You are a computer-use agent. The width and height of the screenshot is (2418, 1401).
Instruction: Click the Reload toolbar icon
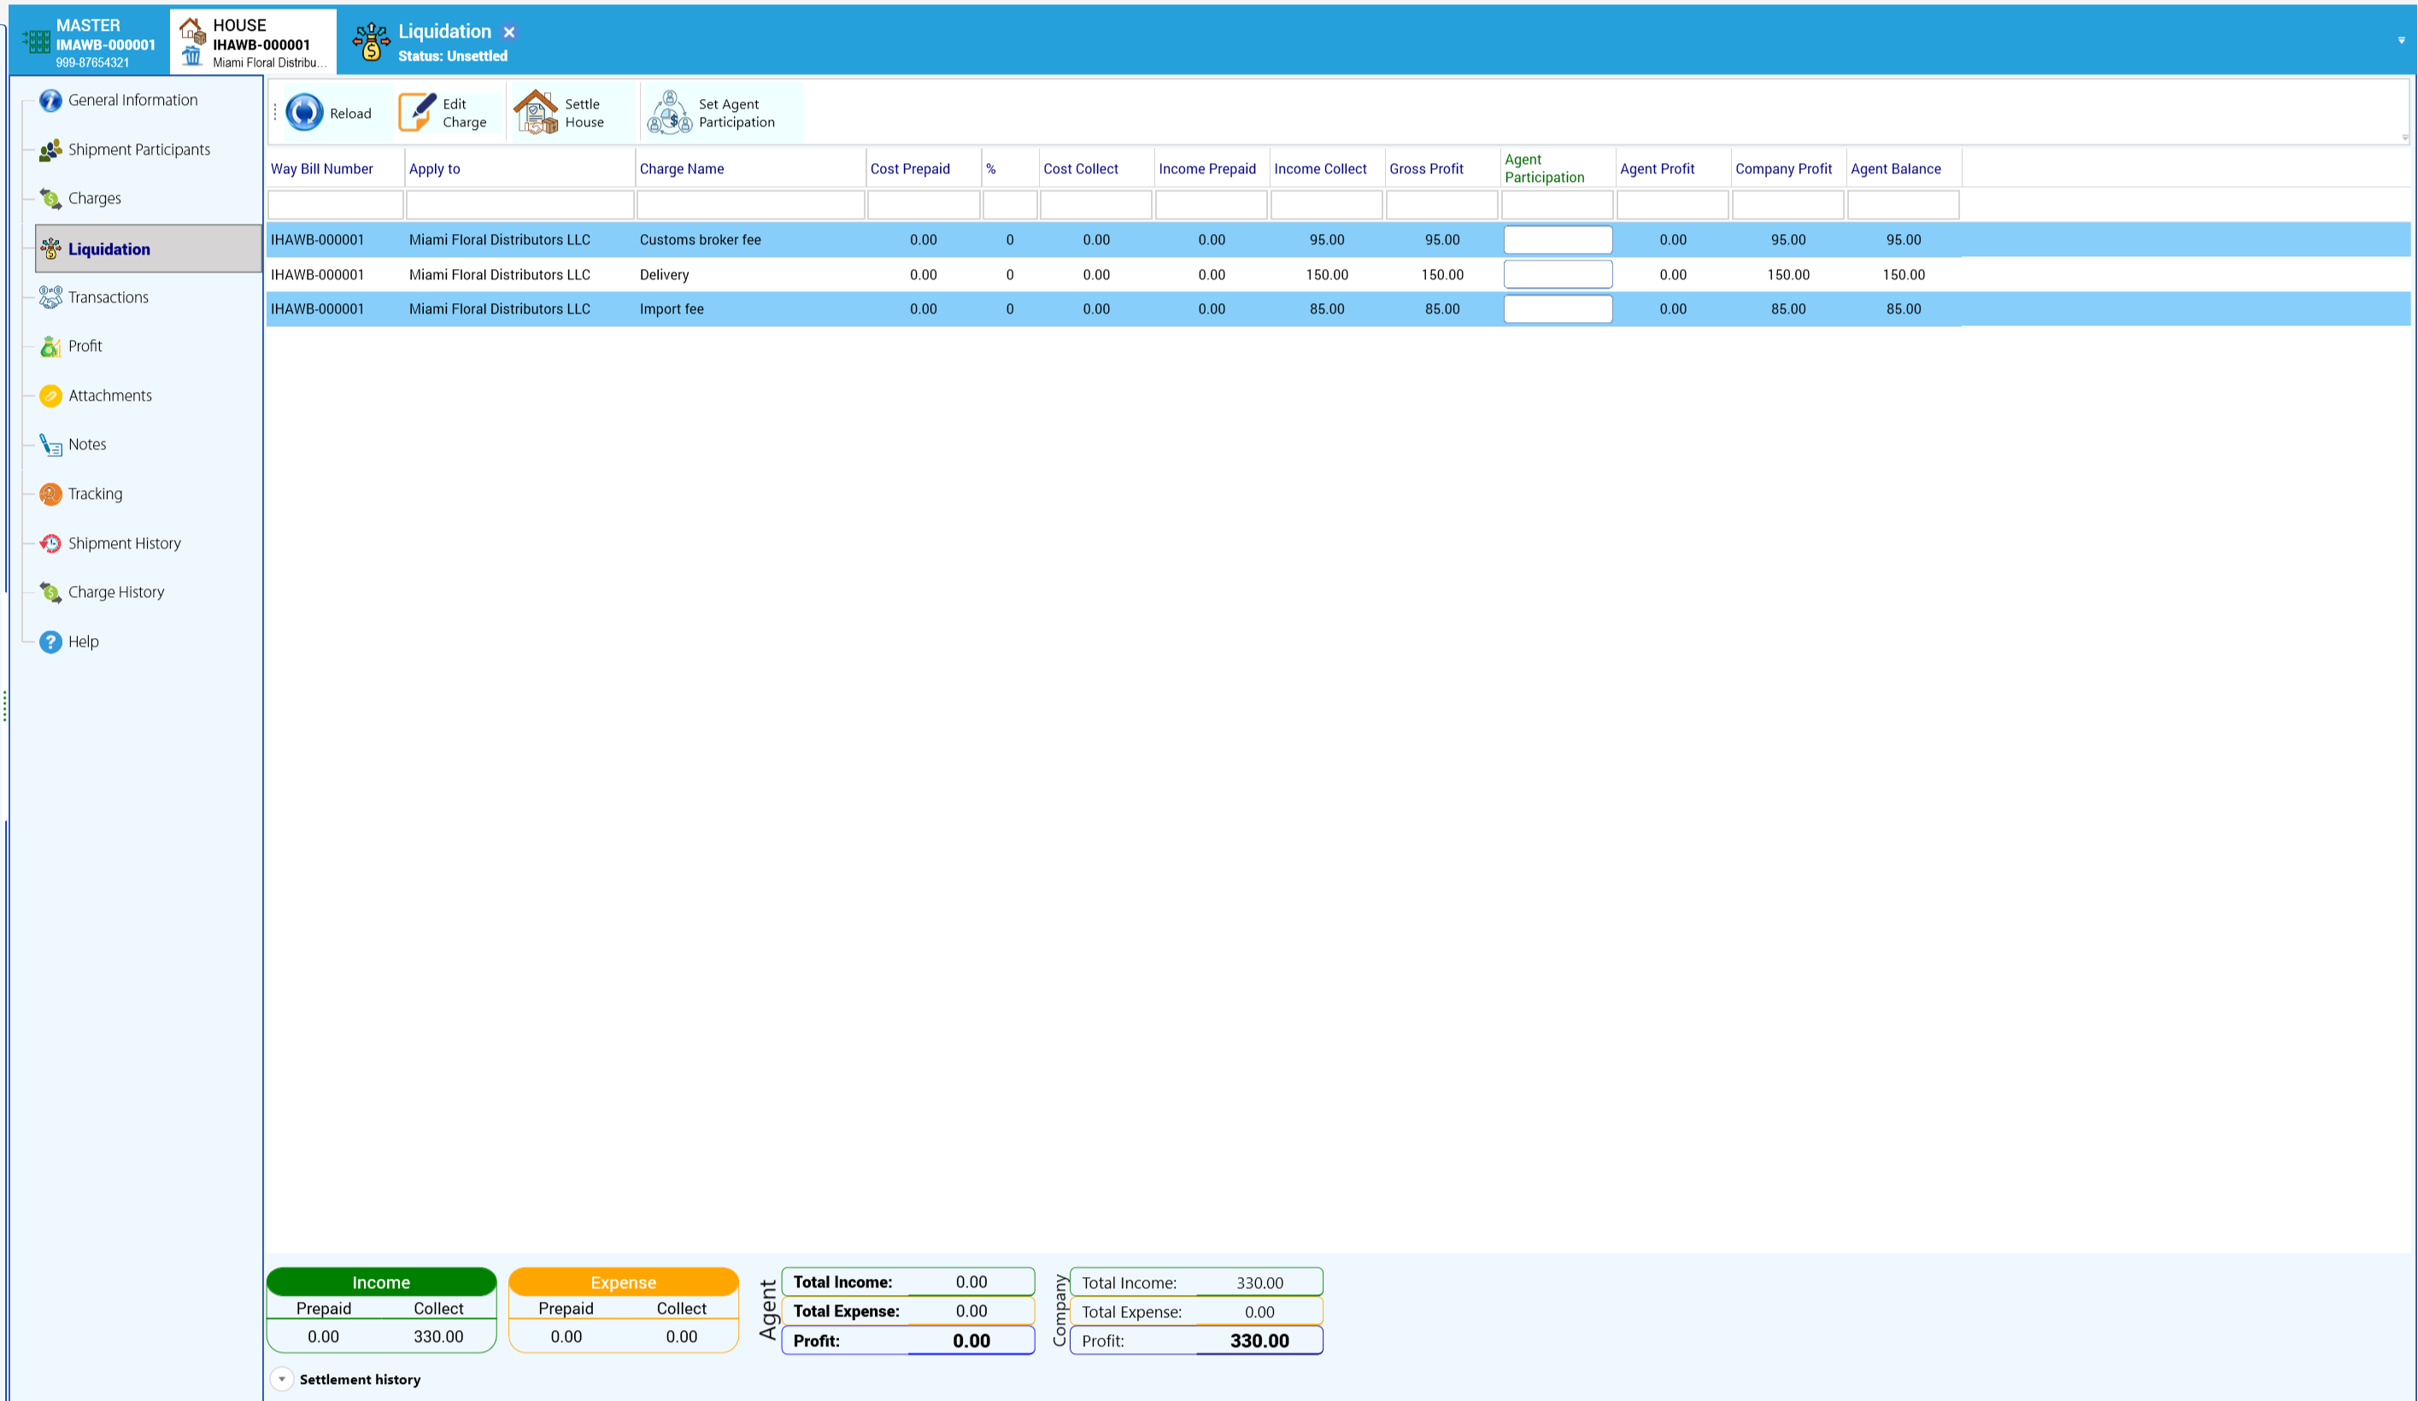point(304,114)
